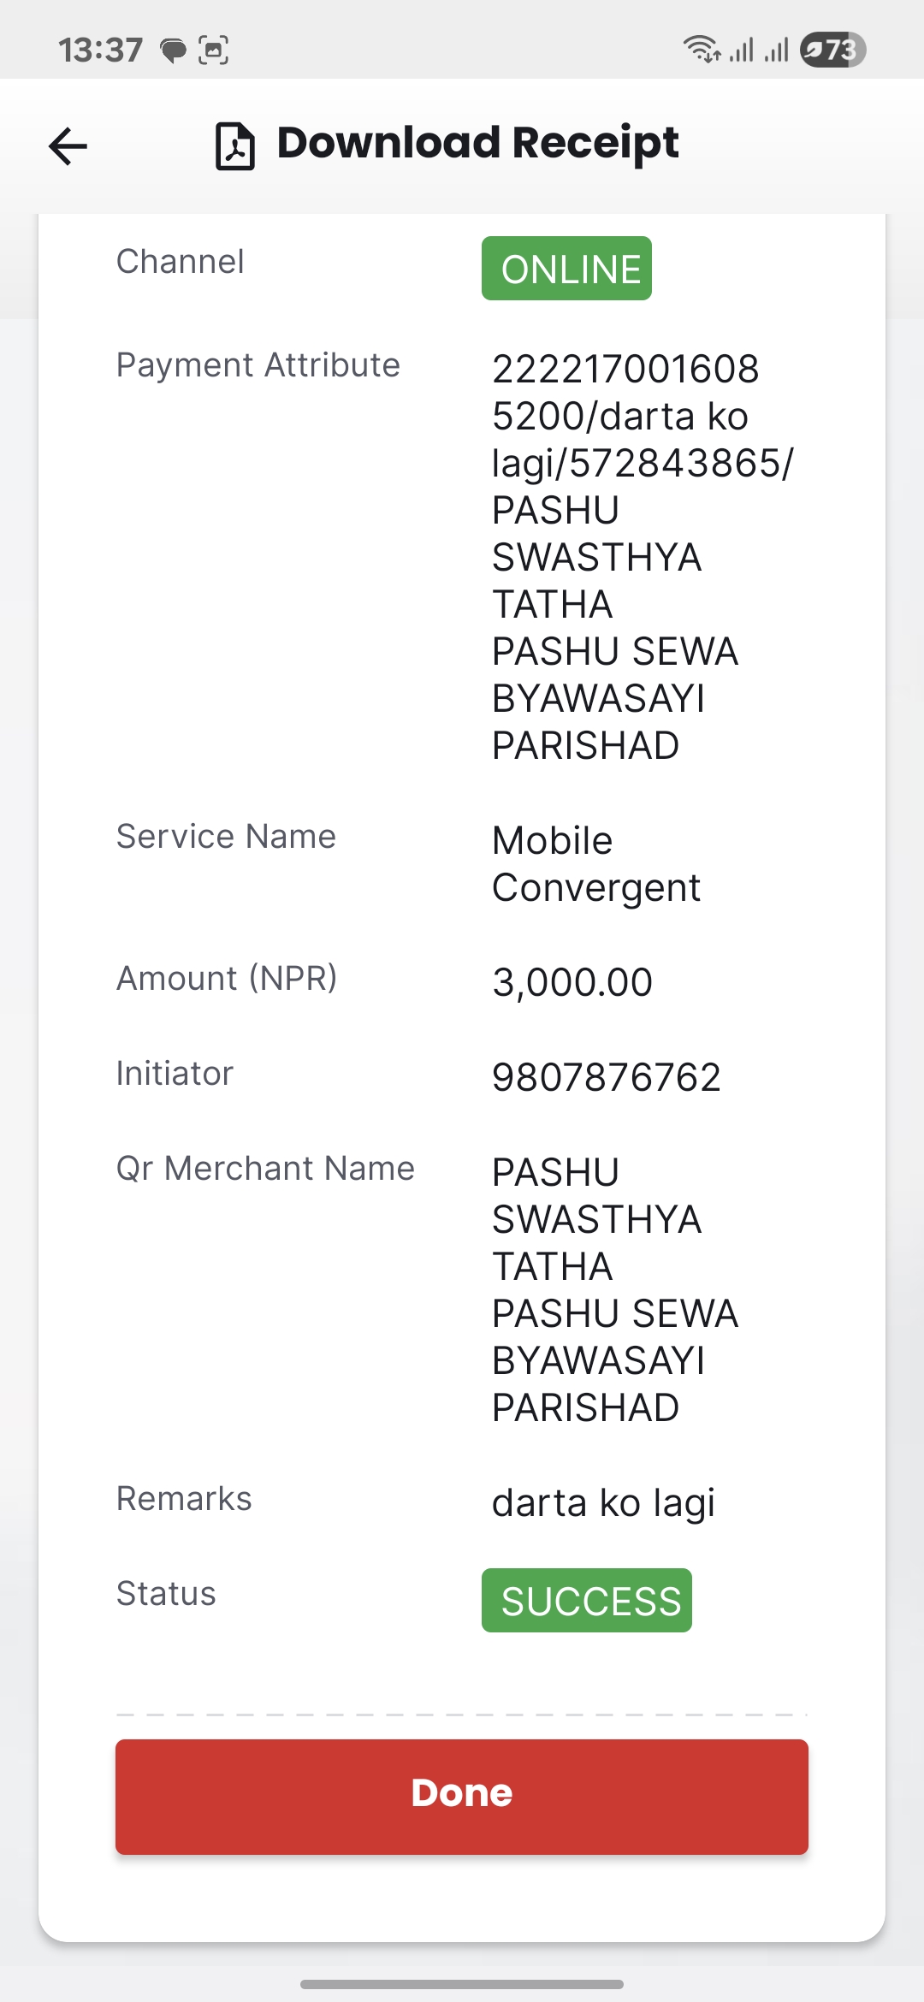The image size is (924, 2002).
Task: Tap the amount value 3,000.00
Action: pos(572,982)
